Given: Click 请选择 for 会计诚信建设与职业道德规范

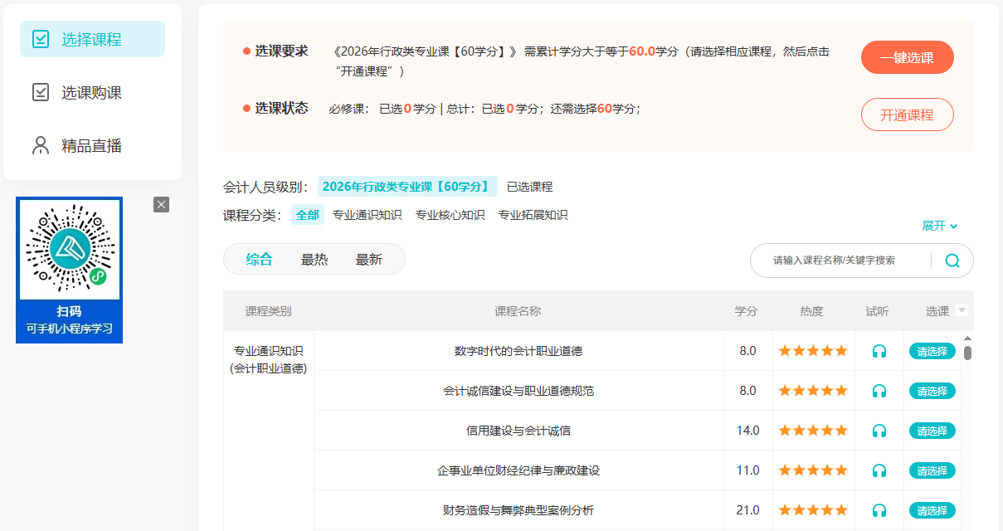Looking at the screenshot, I should 932,391.
